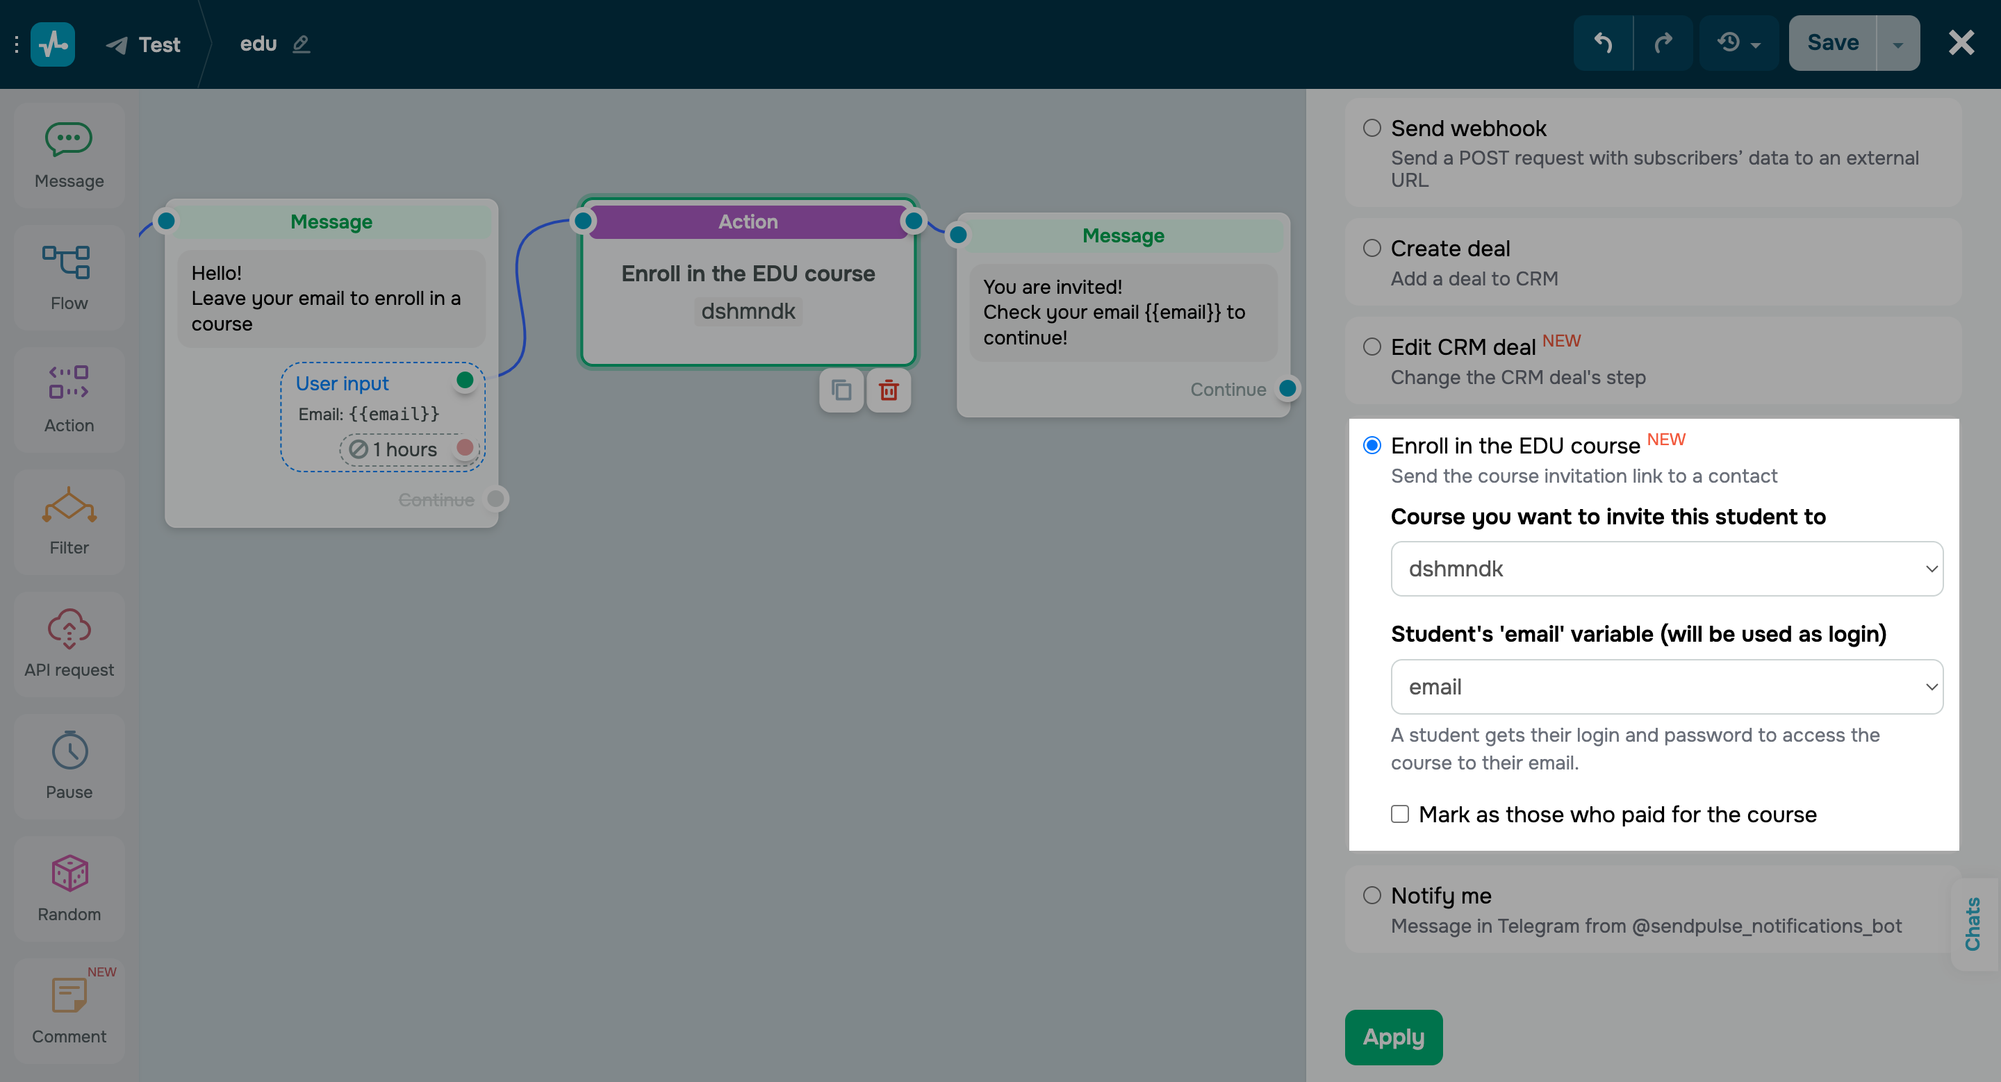Enable Mark as those who paid checkbox

click(x=1400, y=813)
